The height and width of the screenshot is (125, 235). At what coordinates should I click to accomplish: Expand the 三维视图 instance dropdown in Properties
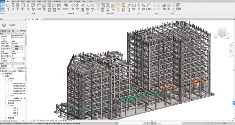(8, 31)
